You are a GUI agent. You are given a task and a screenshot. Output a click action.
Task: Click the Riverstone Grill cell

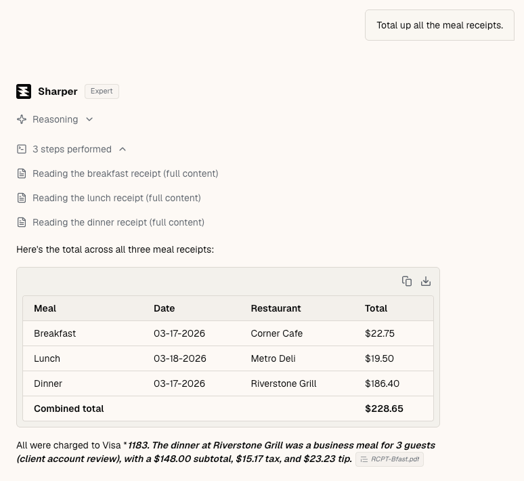284,383
